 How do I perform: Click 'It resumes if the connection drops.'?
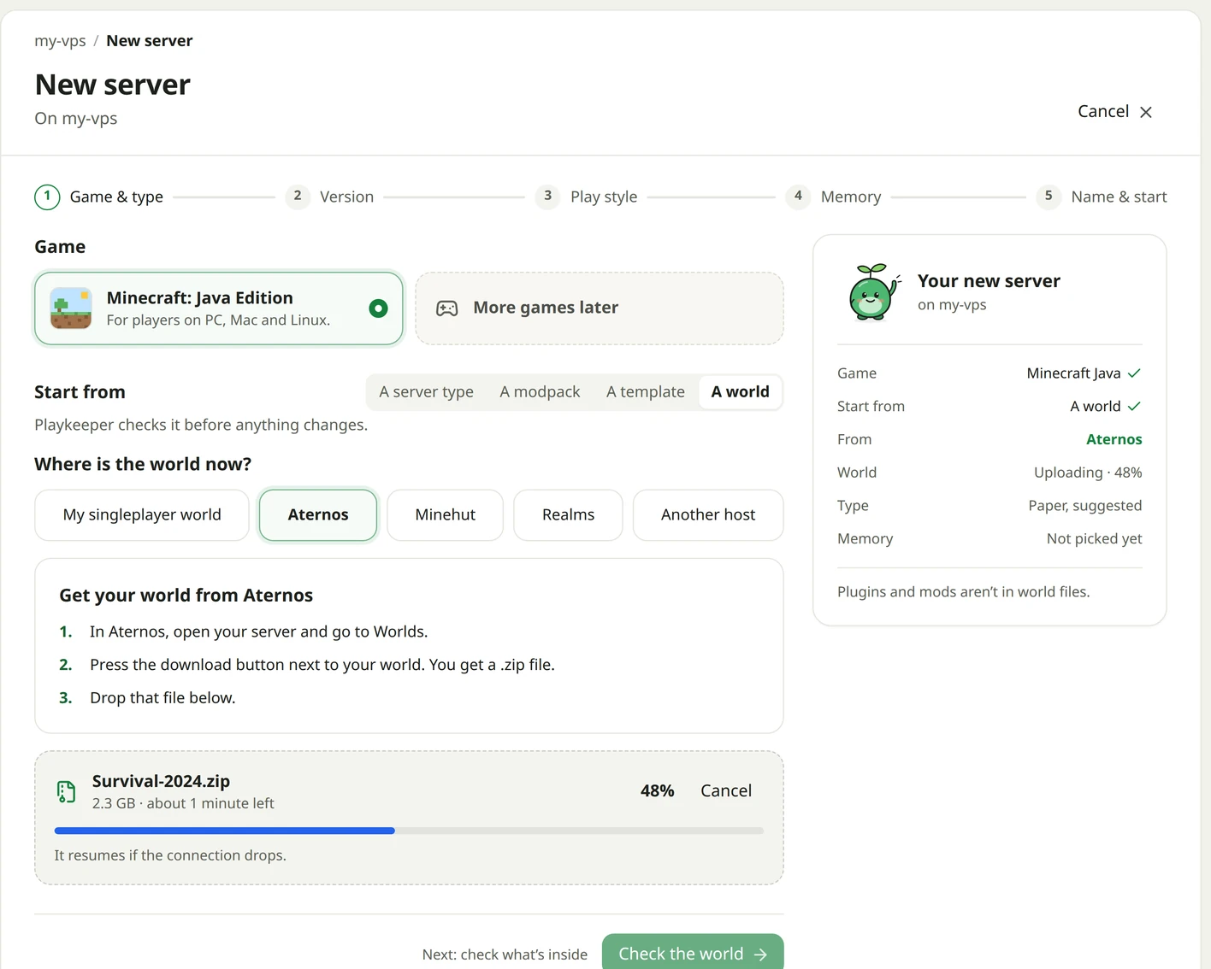170,855
